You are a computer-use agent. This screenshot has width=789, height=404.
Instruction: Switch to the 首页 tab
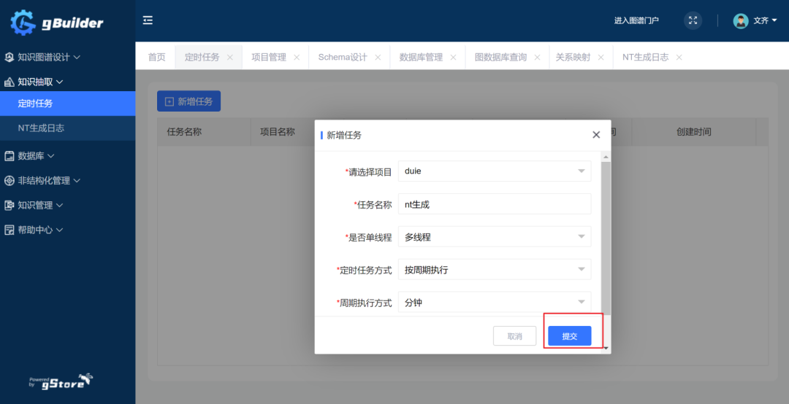coord(156,58)
